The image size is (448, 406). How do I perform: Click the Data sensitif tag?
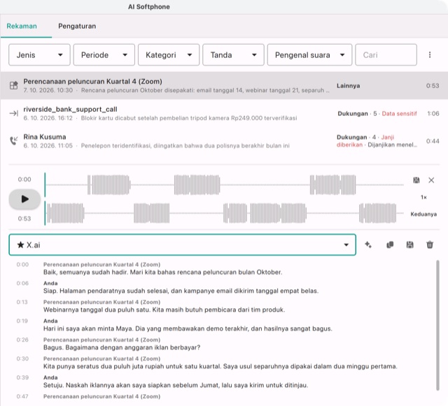click(x=399, y=114)
